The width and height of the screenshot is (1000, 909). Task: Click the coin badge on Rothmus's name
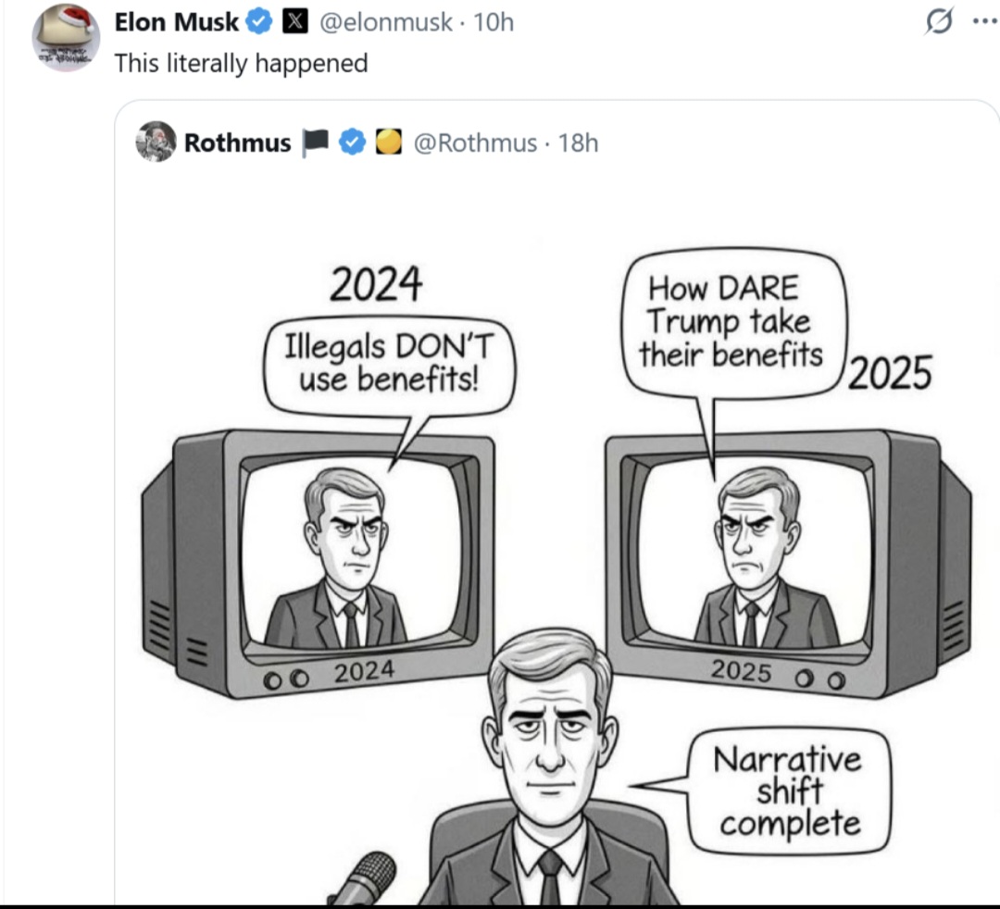coord(388,143)
